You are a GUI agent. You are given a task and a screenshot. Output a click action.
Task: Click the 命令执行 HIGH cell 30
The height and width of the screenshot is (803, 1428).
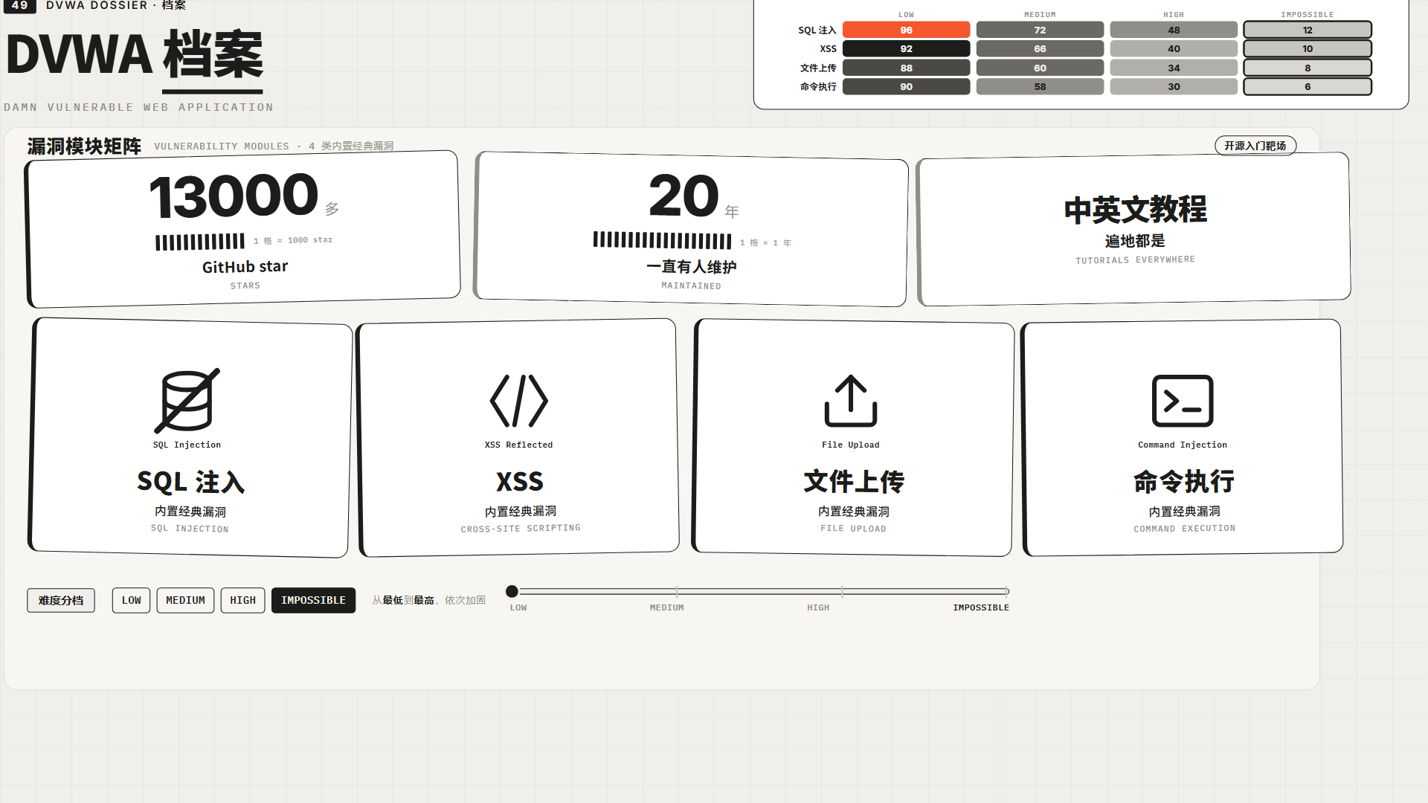pos(1174,86)
